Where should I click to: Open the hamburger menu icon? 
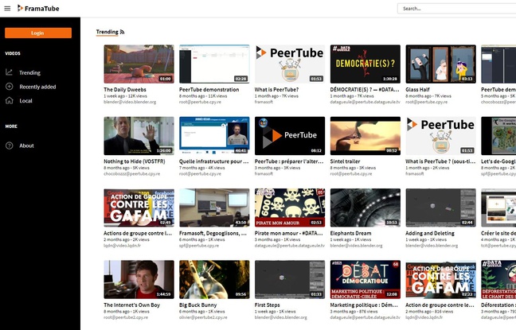pos(7,9)
